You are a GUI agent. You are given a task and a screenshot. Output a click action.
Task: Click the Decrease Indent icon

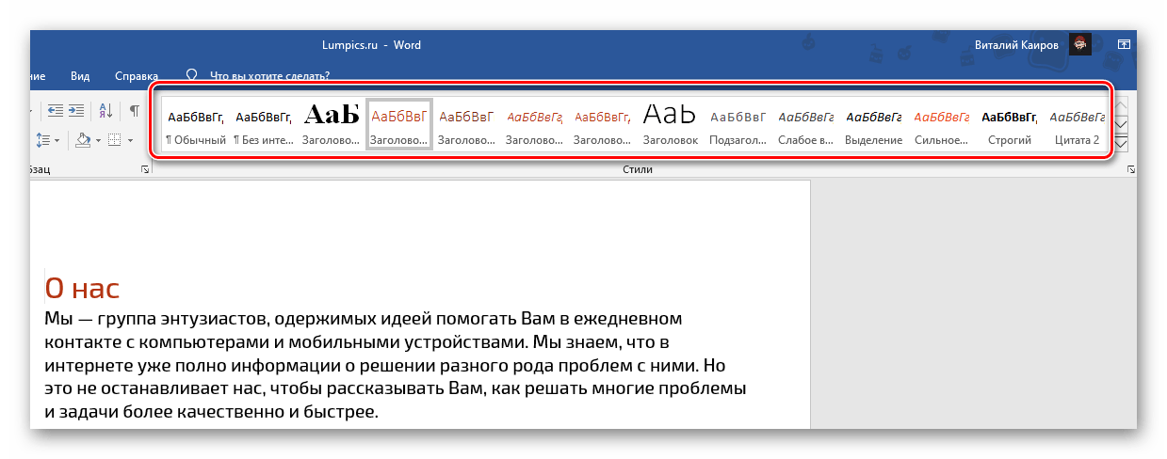[56, 110]
